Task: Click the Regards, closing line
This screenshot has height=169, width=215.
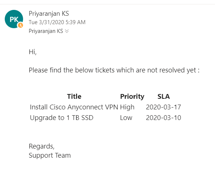Action: pos(41,146)
